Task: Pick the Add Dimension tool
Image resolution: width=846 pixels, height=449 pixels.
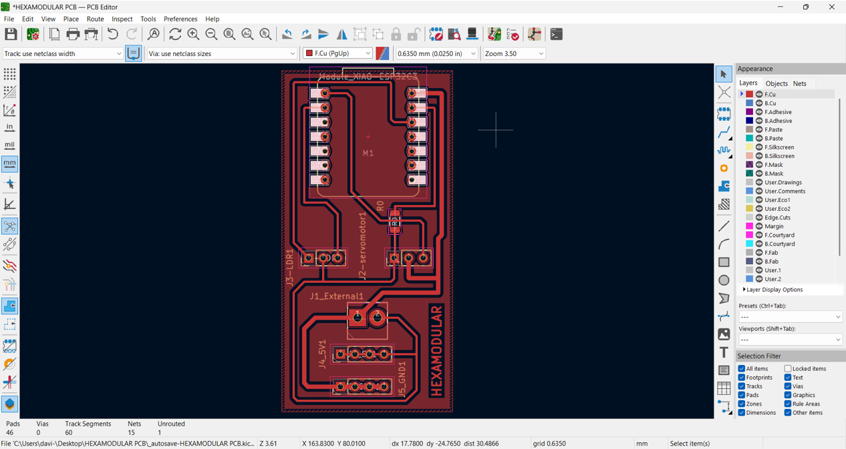Action: (724, 406)
